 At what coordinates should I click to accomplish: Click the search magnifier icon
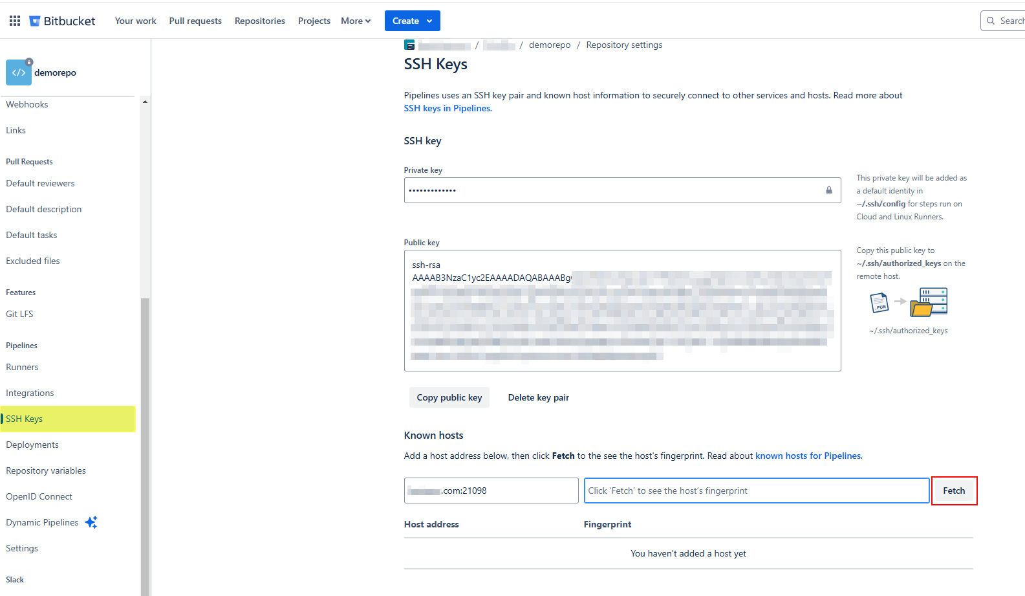tap(991, 21)
